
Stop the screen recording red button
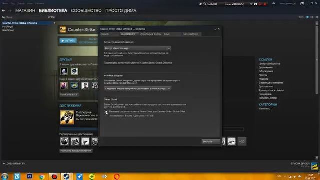point(265,4)
